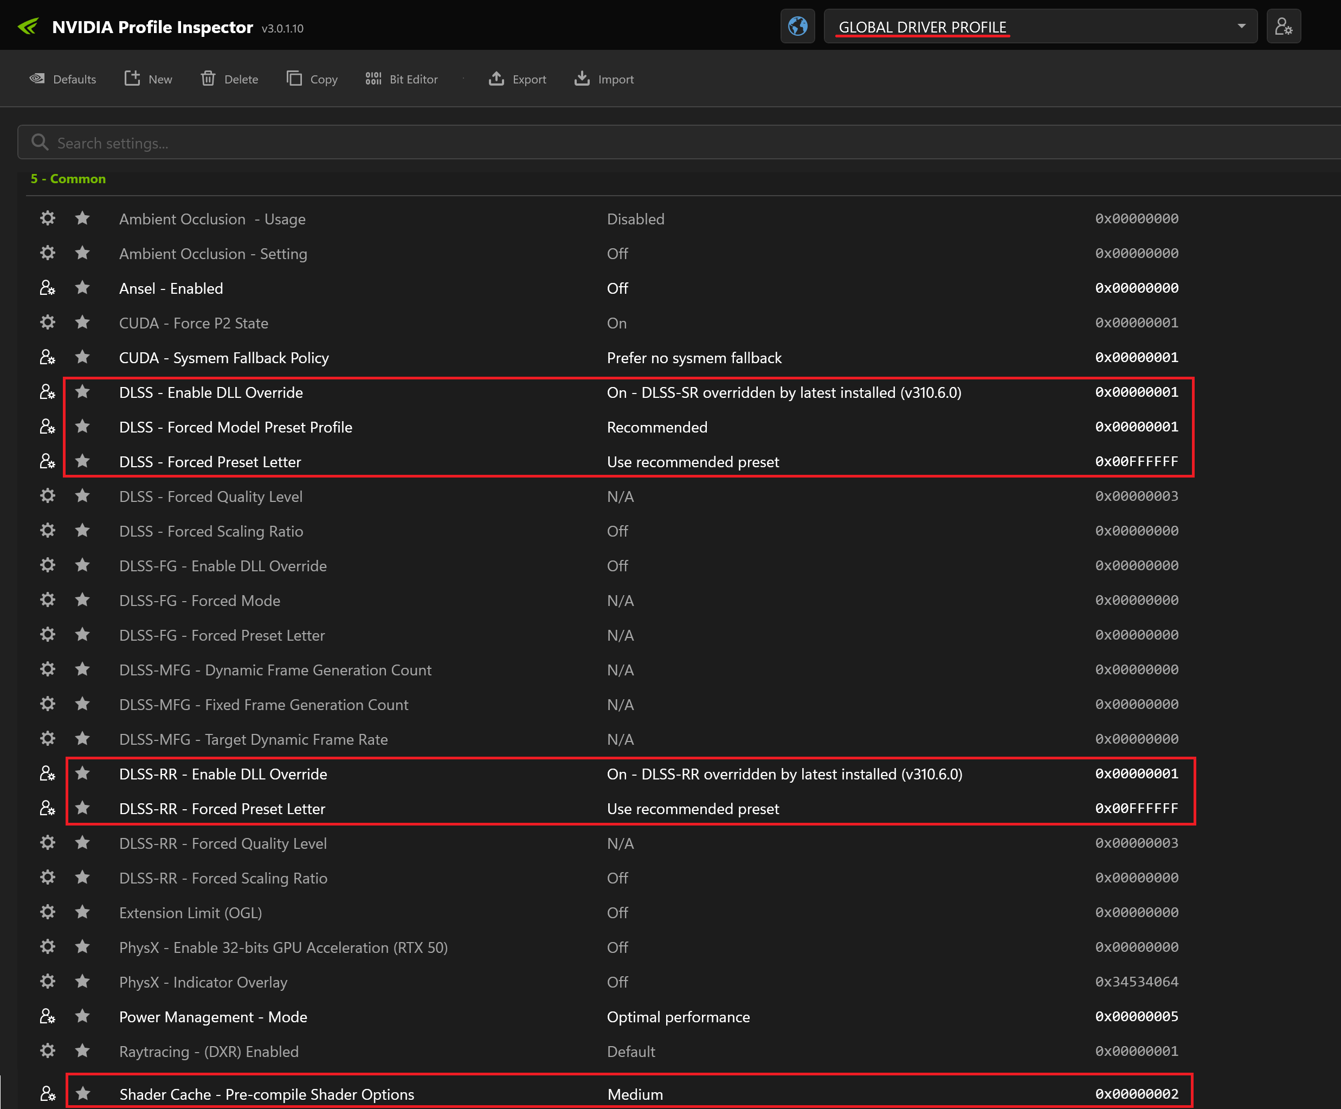The width and height of the screenshot is (1341, 1109).
Task: Toggle favorite star for Ambient Occlusion - Setting
Action: [x=82, y=253]
